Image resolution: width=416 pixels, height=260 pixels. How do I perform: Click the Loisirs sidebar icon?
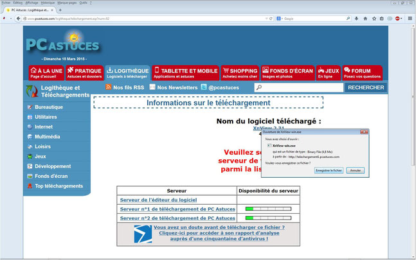(30, 146)
